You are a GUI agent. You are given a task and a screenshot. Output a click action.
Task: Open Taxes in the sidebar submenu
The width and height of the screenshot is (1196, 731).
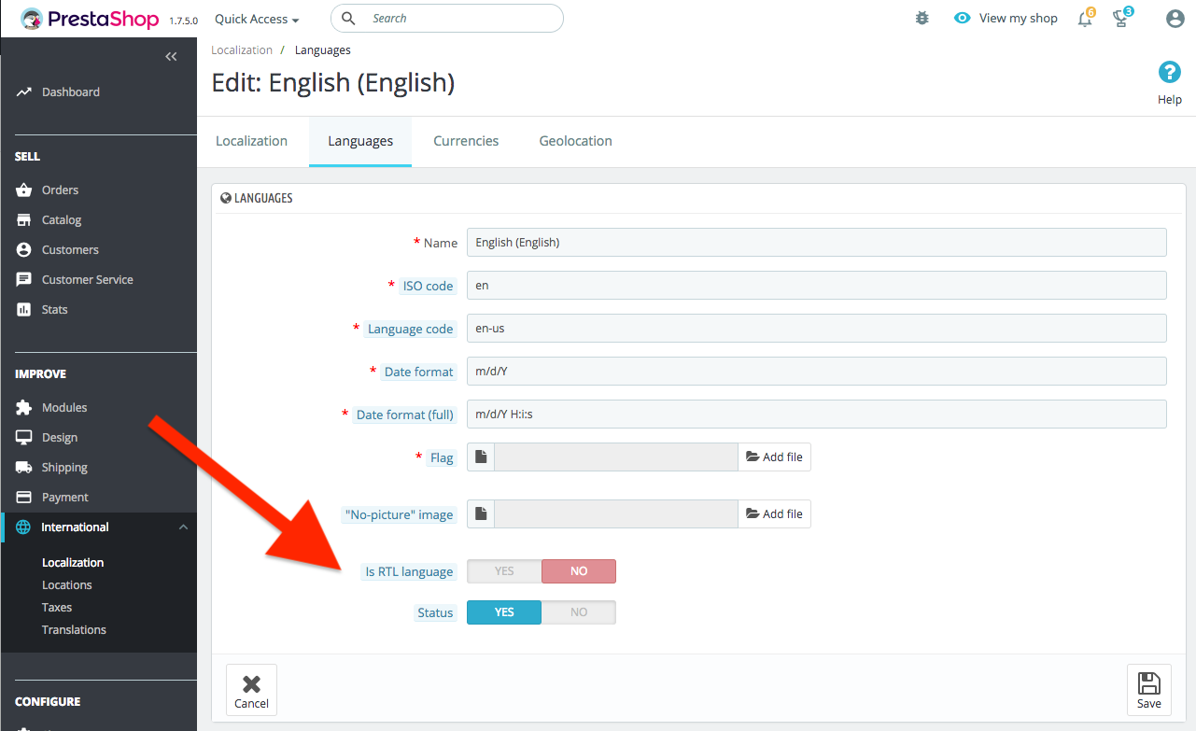coord(57,608)
